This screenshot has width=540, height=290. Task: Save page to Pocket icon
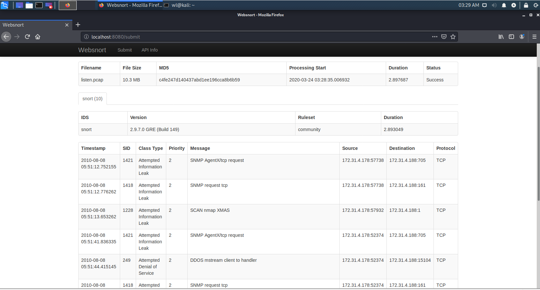click(x=444, y=37)
